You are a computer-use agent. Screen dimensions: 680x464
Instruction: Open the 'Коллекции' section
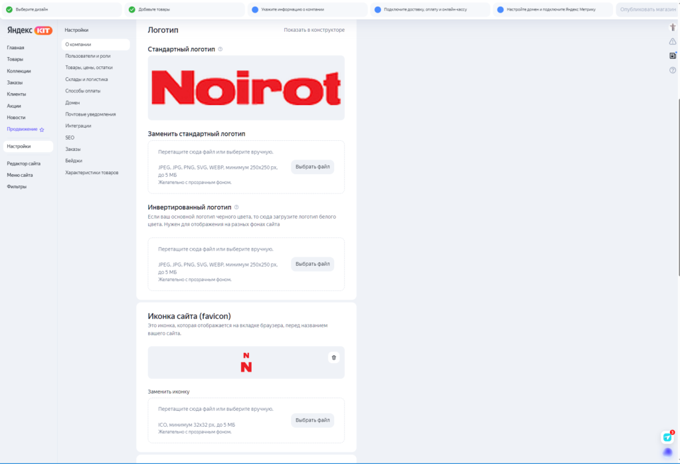pyautogui.click(x=19, y=70)
